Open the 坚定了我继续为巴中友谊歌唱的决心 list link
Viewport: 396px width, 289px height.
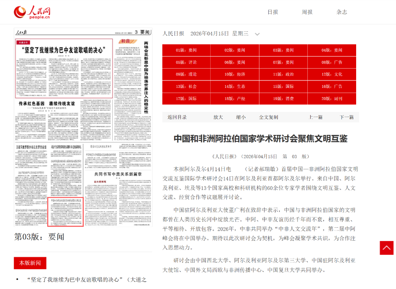pos(87,280)
